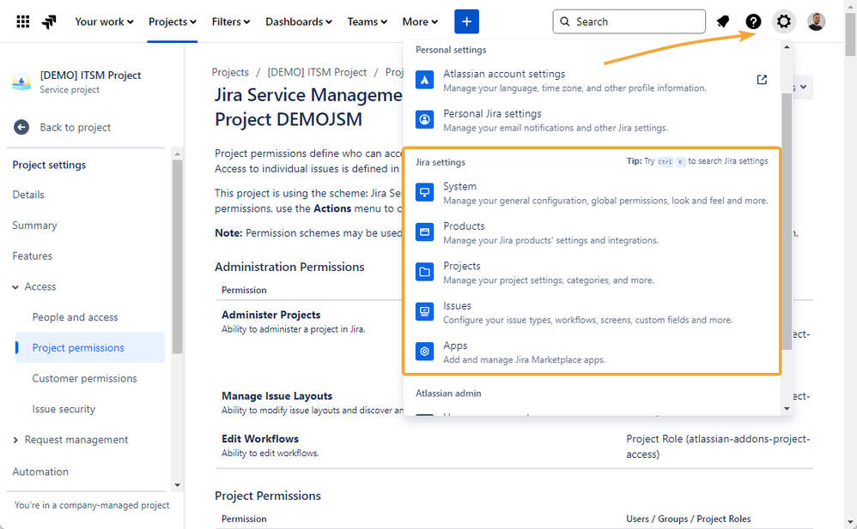Open Projects under Jira settings

tap(593, 273)
